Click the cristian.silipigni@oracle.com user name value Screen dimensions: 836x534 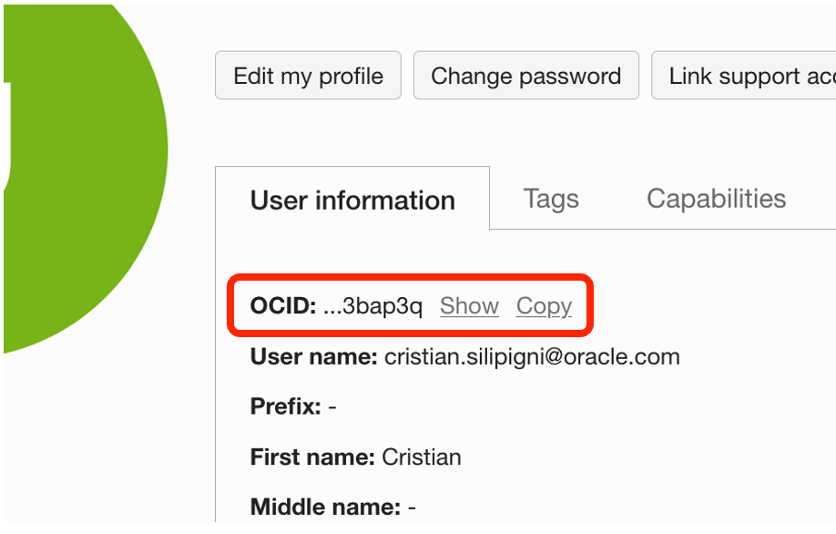pyautogui.click(x=532, y=356)
